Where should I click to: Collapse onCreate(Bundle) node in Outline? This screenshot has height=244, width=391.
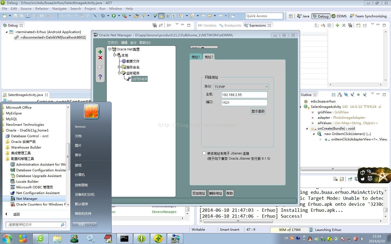tap(307, 129)
